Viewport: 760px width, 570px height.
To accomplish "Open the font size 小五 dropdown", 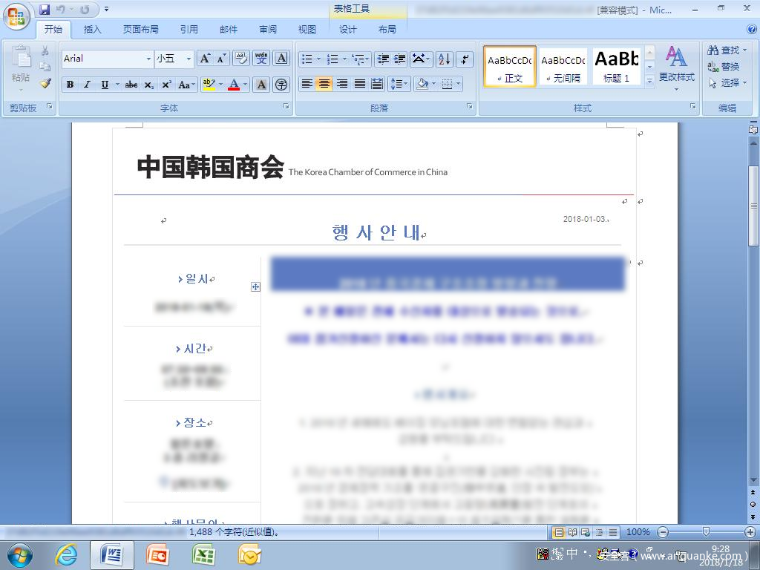I will 189,59.
